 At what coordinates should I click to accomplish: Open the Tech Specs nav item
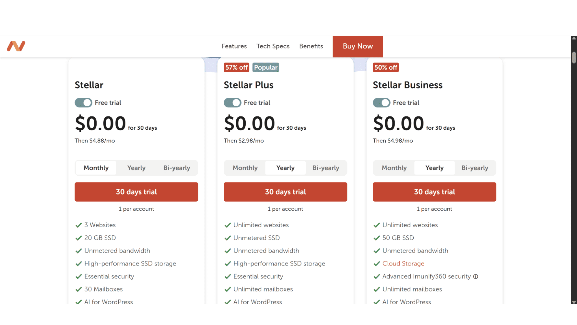pos(273,46)
